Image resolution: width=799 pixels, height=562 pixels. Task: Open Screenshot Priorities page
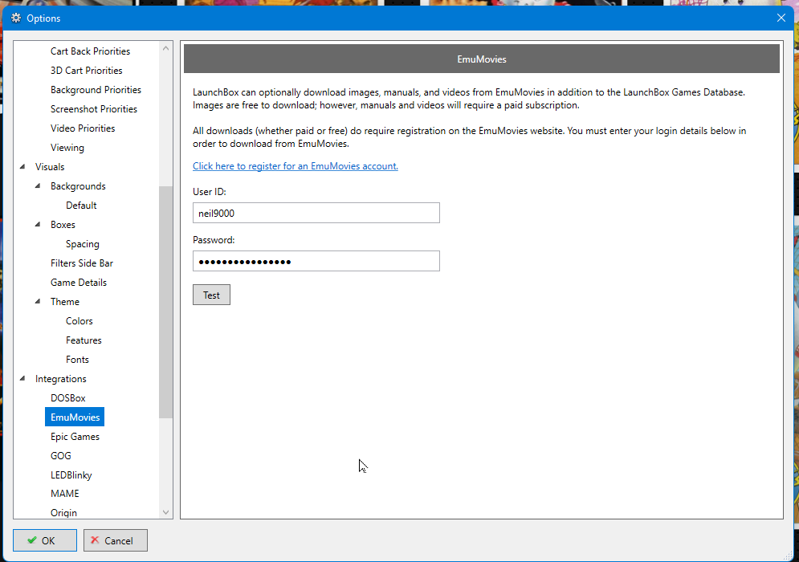(94, 109)
